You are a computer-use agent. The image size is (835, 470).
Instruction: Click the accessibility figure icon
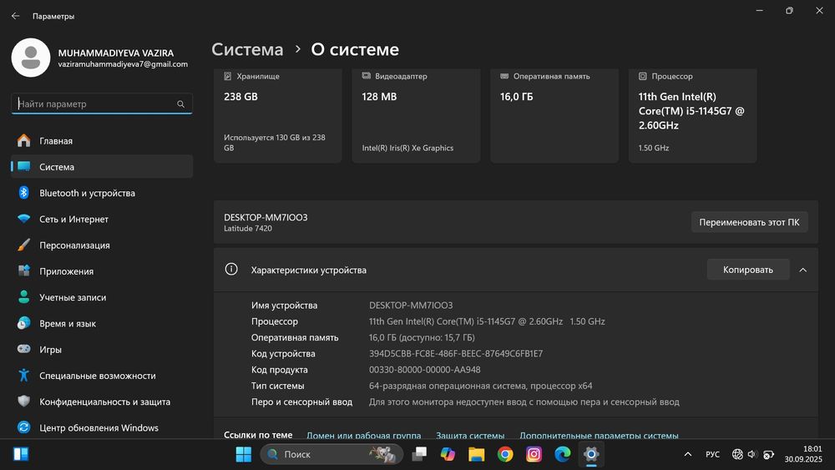(23, 376)
